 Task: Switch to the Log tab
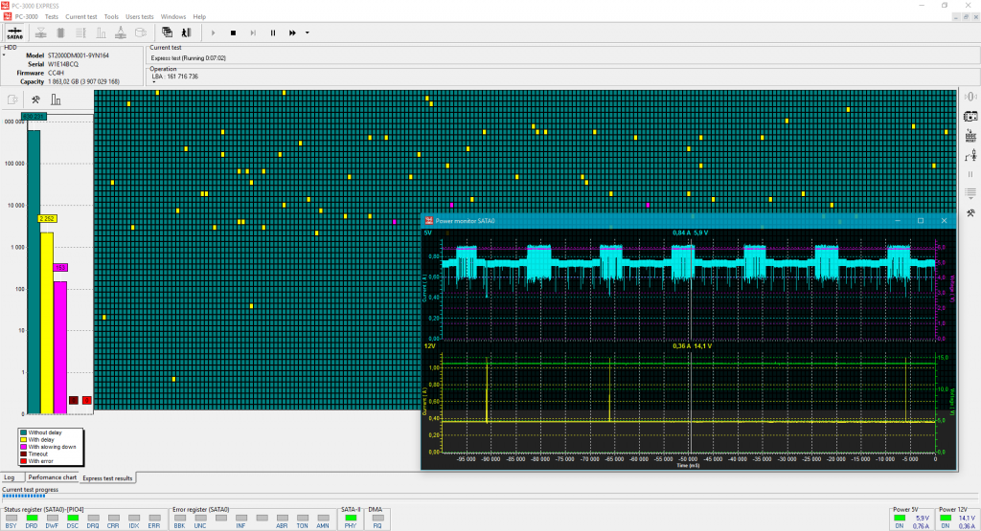(x=10, y=476)
